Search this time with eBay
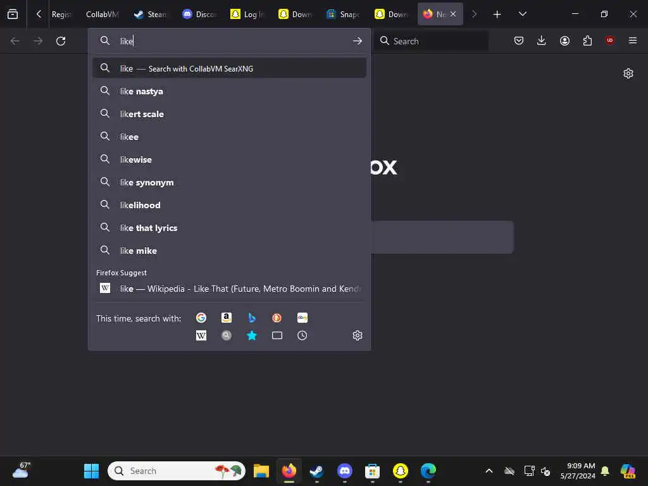The image size is (648, 486). 302,318
